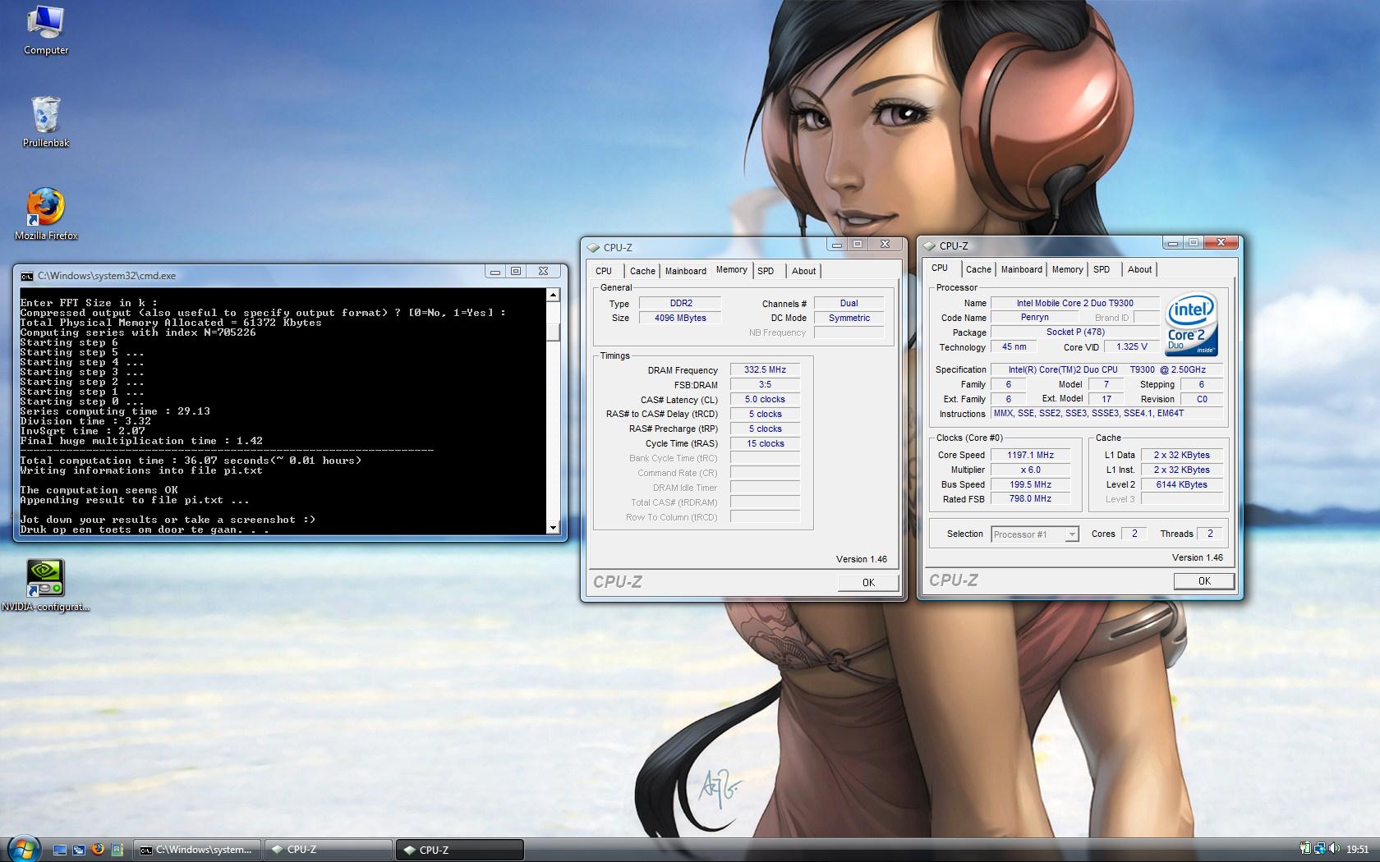This screenshot has height=862, width=1380.
Task: Click the Bus Speed value 199.5 MHz
Action: (x=1031, y=484)
